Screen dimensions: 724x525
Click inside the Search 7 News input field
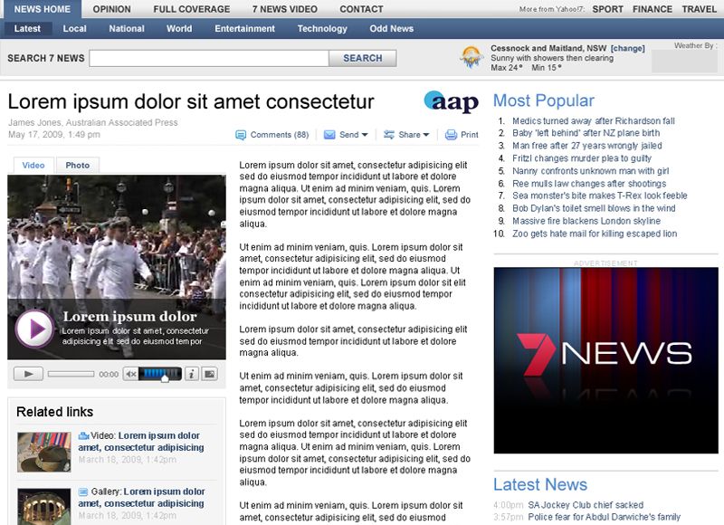tap(208, 57)
